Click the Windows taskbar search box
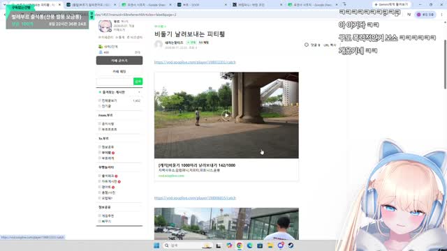447x251 pixels. [187, 245]
